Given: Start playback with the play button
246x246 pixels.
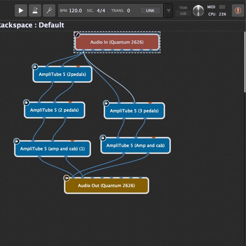Looking at the screenshot, I should tap(21, 10).
